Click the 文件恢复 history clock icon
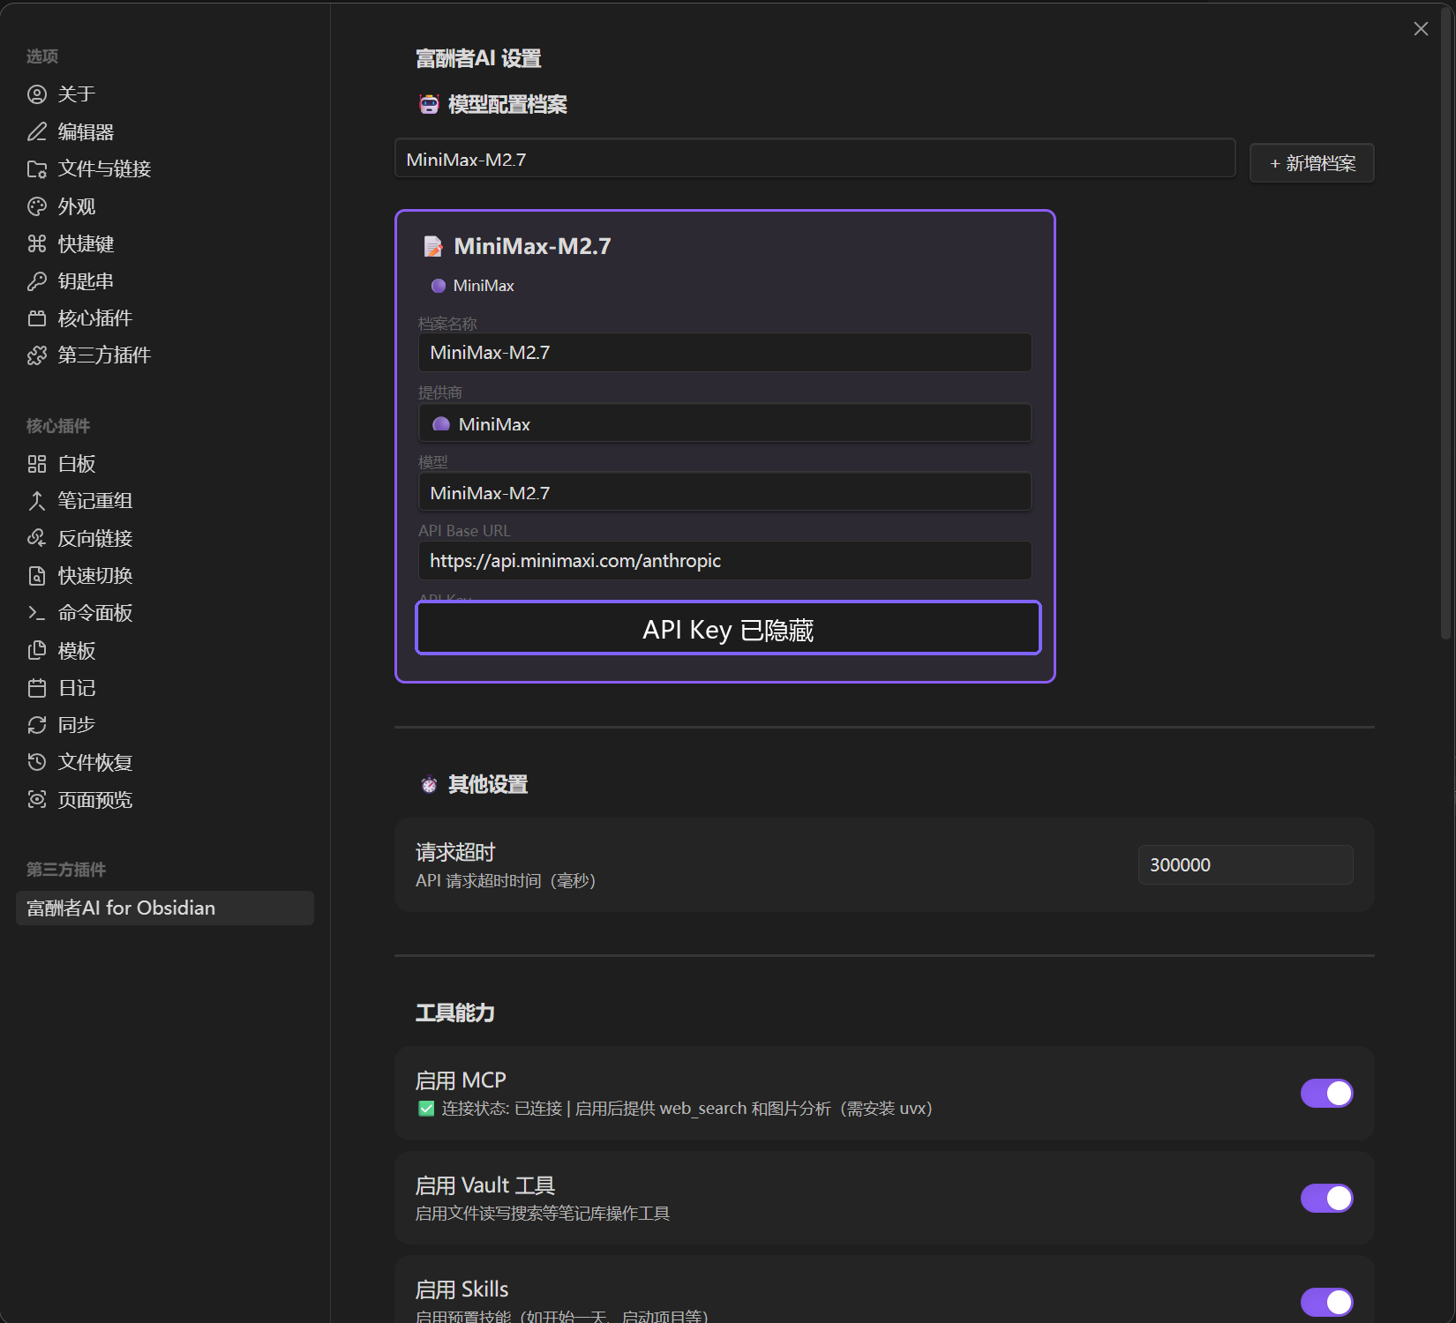Viewport: 1456px width, 1323px height. [x=37, y=762]
